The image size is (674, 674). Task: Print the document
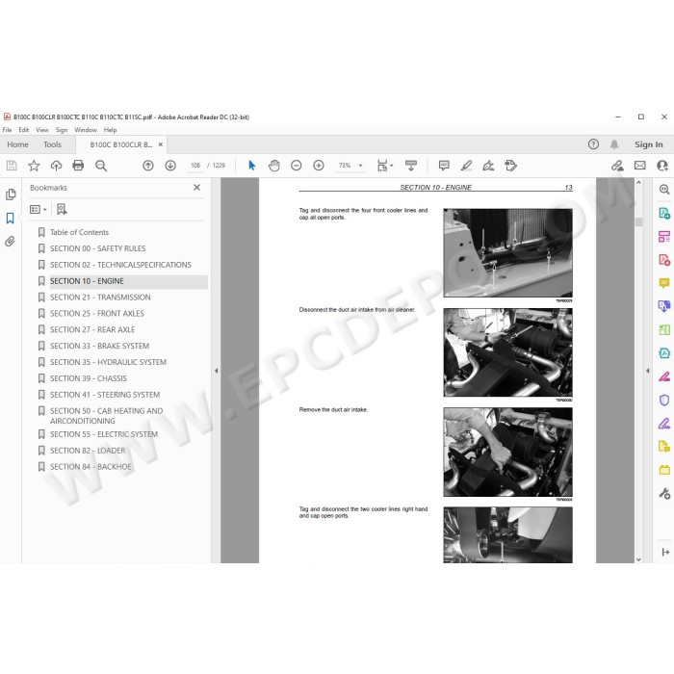click(x=78, y=166)
